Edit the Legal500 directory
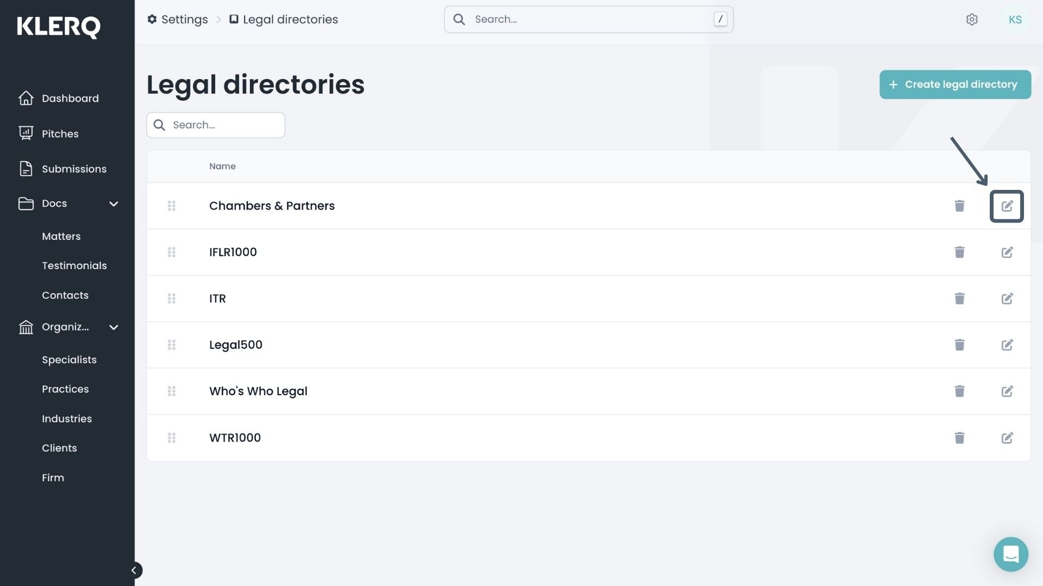Viewport: 1043px width, 586px height. point(1007,345)
